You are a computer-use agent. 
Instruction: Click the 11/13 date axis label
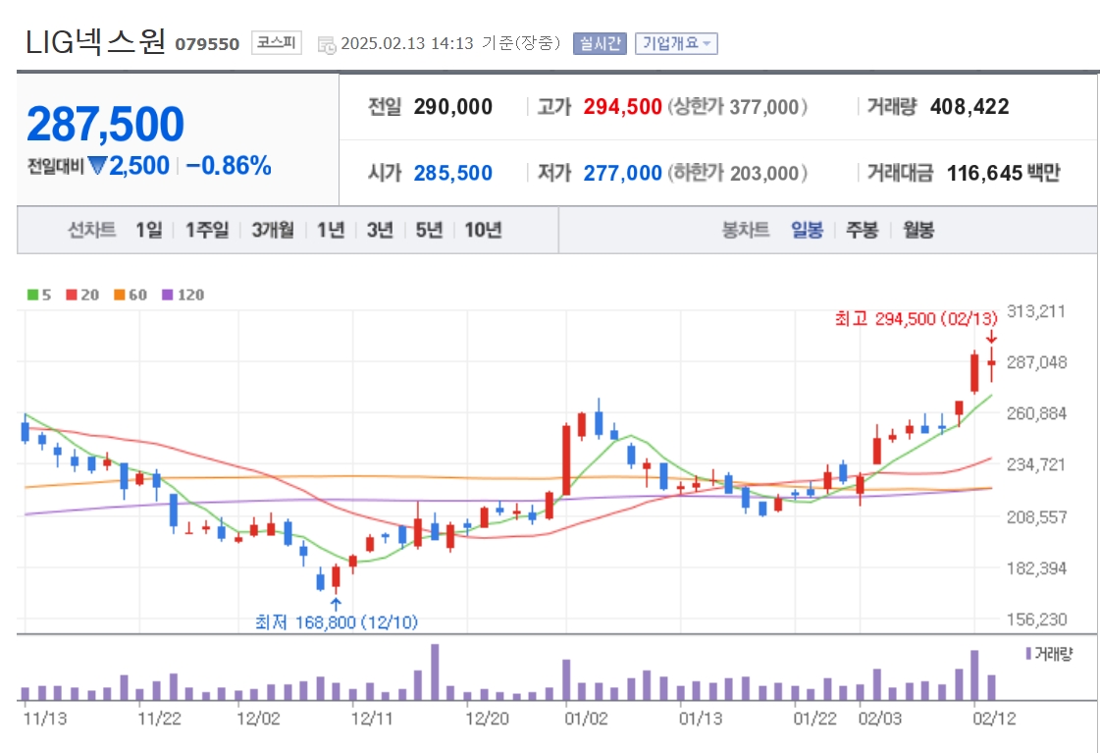(x=45, y=719)
